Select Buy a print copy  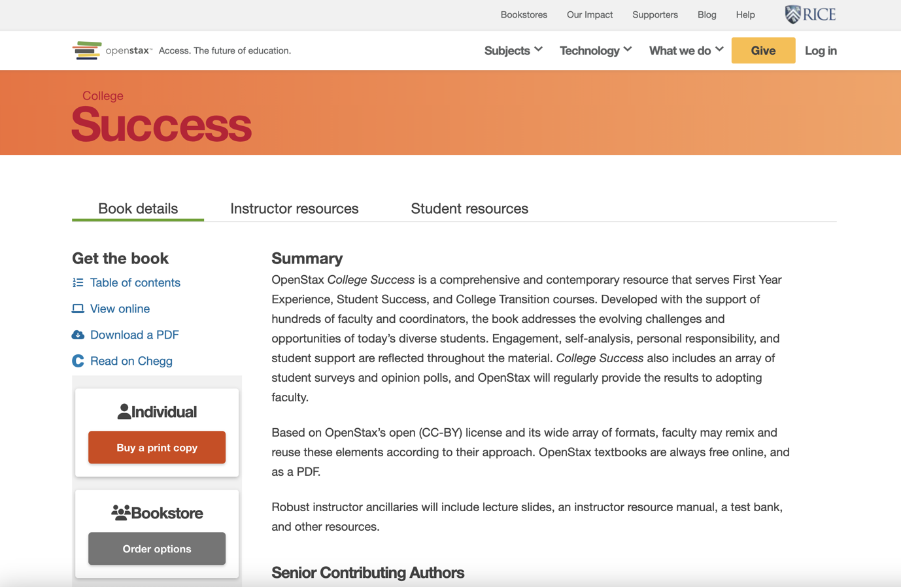(x=156, y=447)
